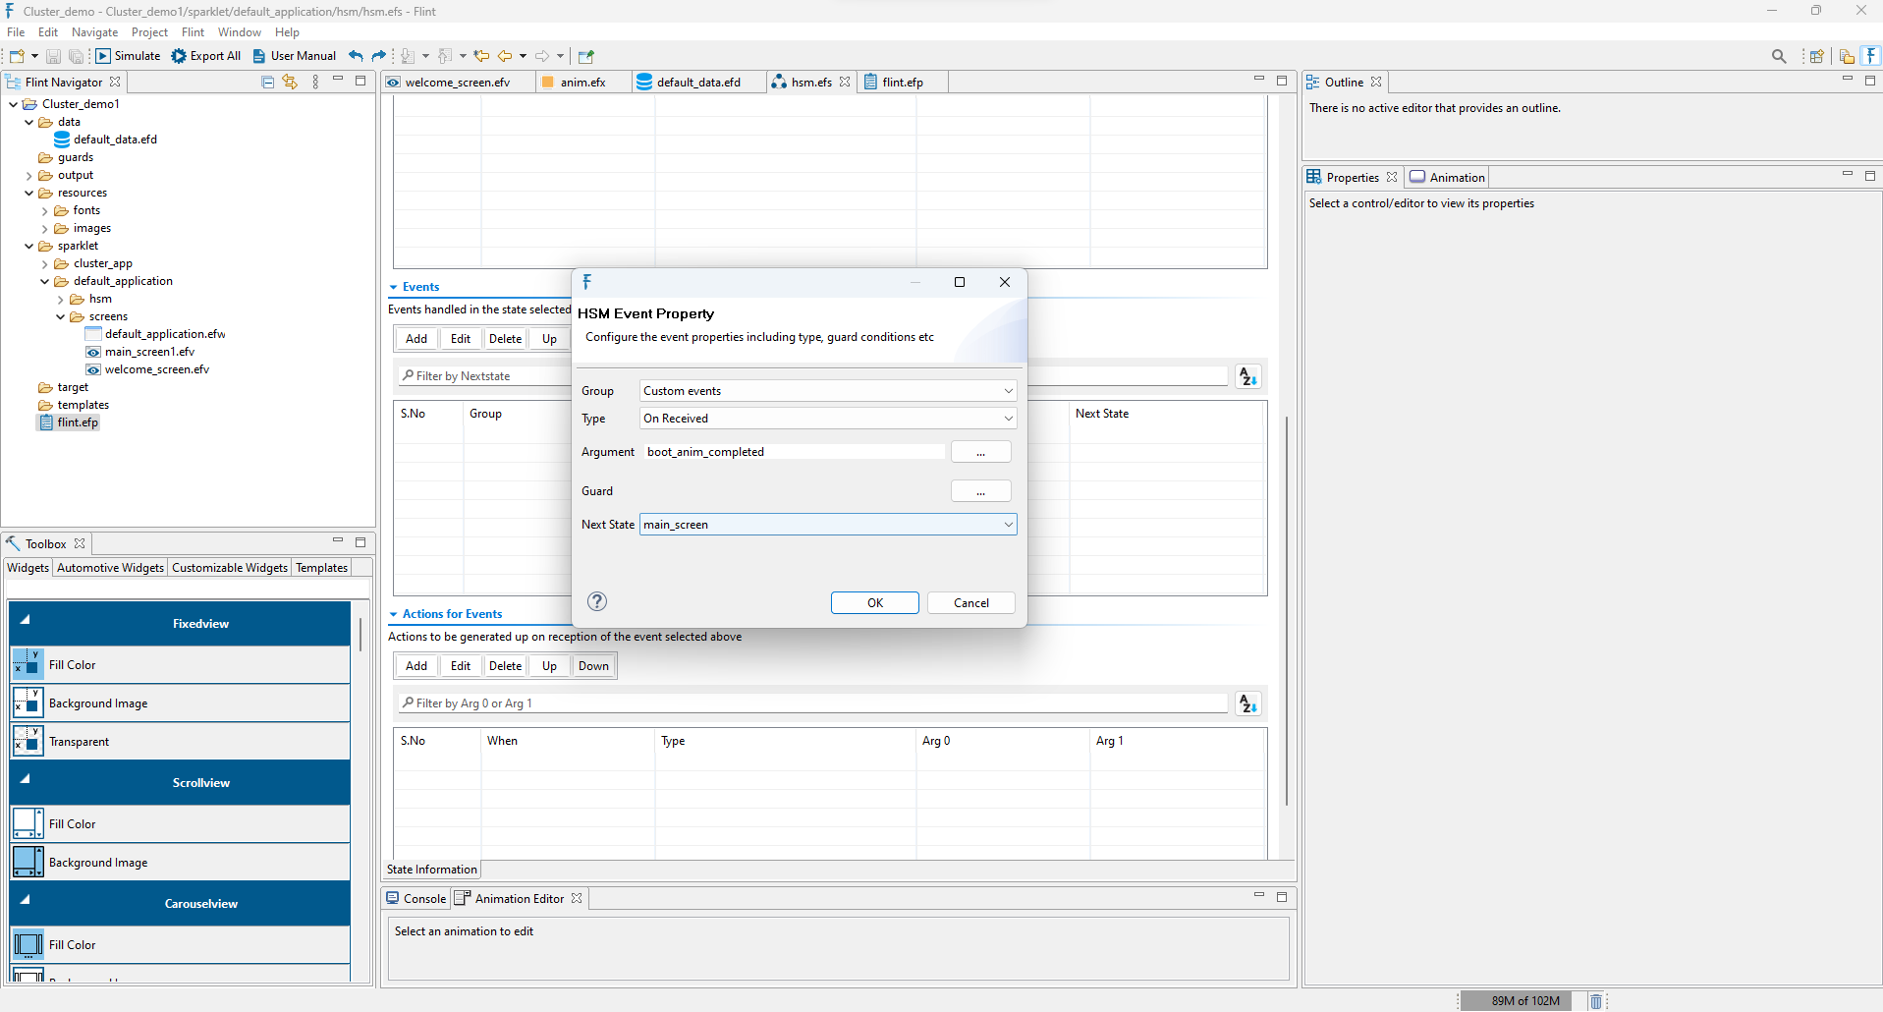
Task: Click Last Edit Location toolbar icon
Action: tap(481, 56)
